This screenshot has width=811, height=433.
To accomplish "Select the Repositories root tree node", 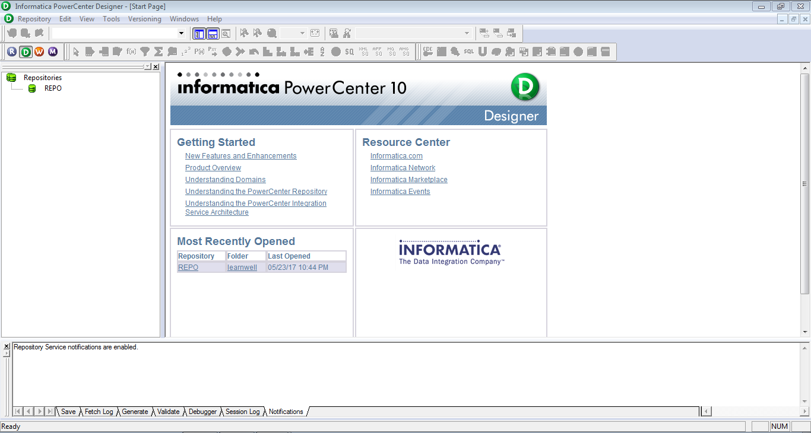I will pyautogui.click(x=43, y=78).
